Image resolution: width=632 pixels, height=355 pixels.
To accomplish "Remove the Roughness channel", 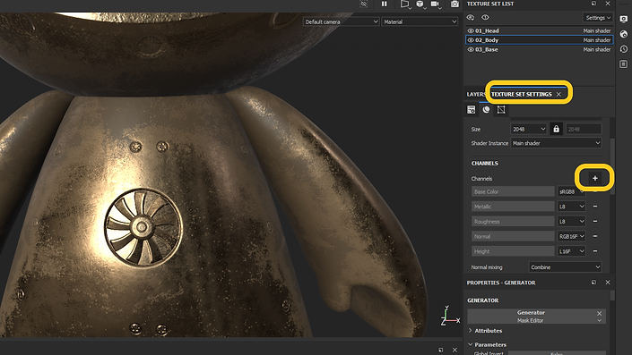I will tap(595, 222).
